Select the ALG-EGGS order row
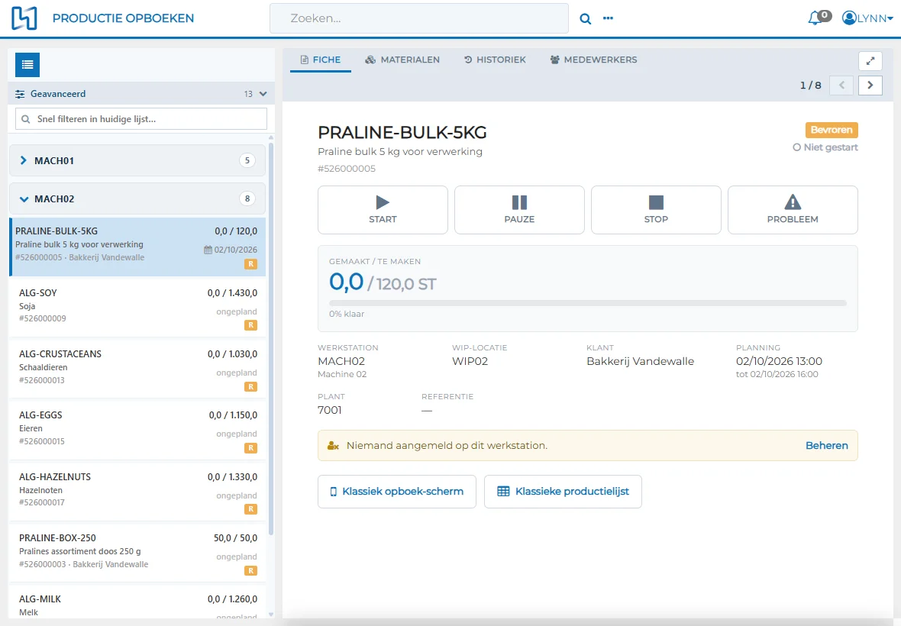The image size is (901, 626). (137, 430)
